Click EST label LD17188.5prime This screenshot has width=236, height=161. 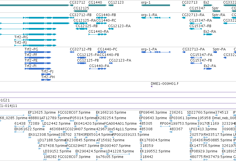[52, 140]
